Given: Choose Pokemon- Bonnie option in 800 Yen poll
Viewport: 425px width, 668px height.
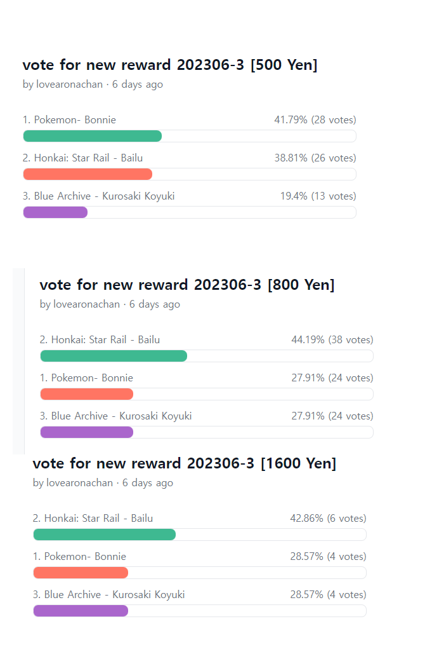Looking at the screenshot, I should click(86, 378).
